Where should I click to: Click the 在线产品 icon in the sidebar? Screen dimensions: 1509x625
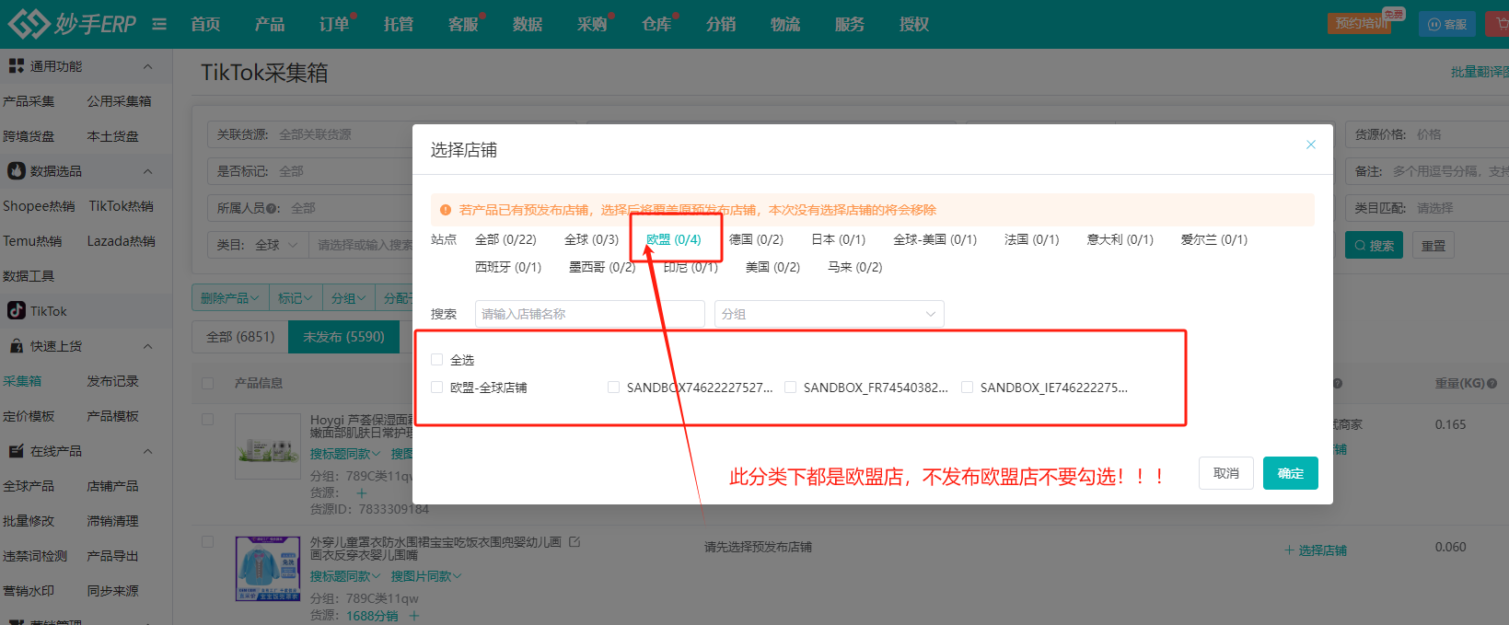pos(17,451)
